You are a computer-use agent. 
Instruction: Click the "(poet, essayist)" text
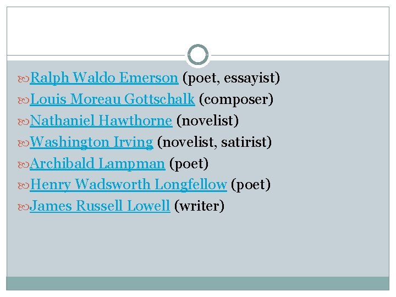pyautogui.click(x=231, y=78)
